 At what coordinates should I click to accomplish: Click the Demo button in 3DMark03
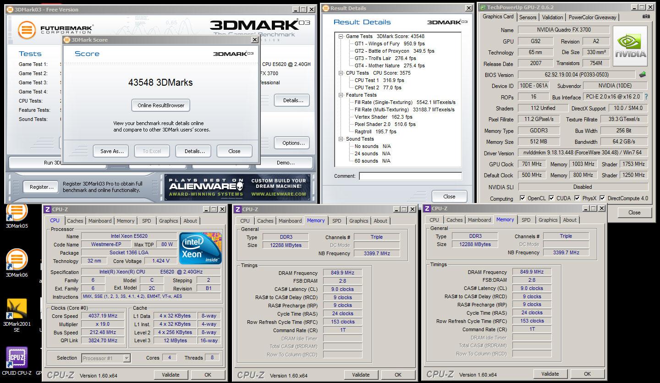point(286,163)
